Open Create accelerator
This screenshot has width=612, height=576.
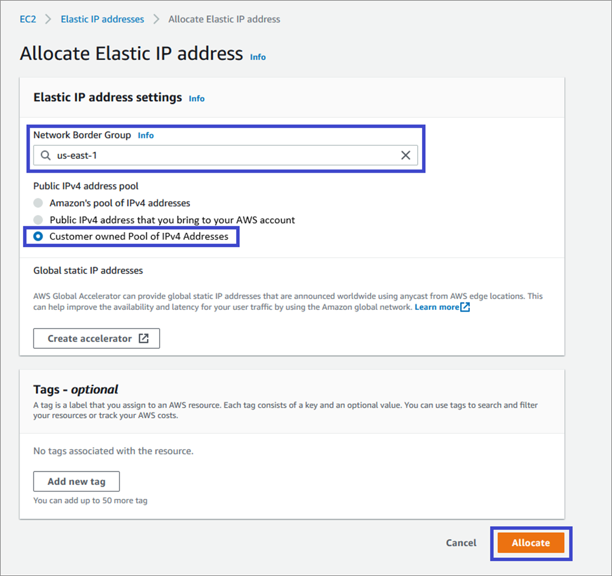[97, 338]
